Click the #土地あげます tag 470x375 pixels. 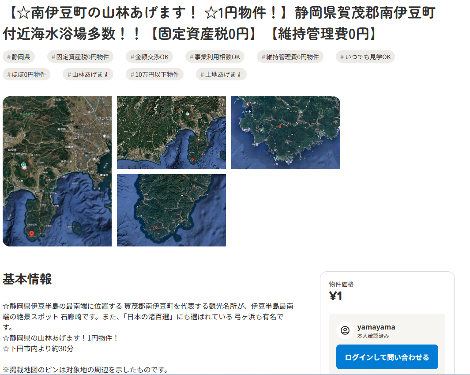(x=221, y=74)
